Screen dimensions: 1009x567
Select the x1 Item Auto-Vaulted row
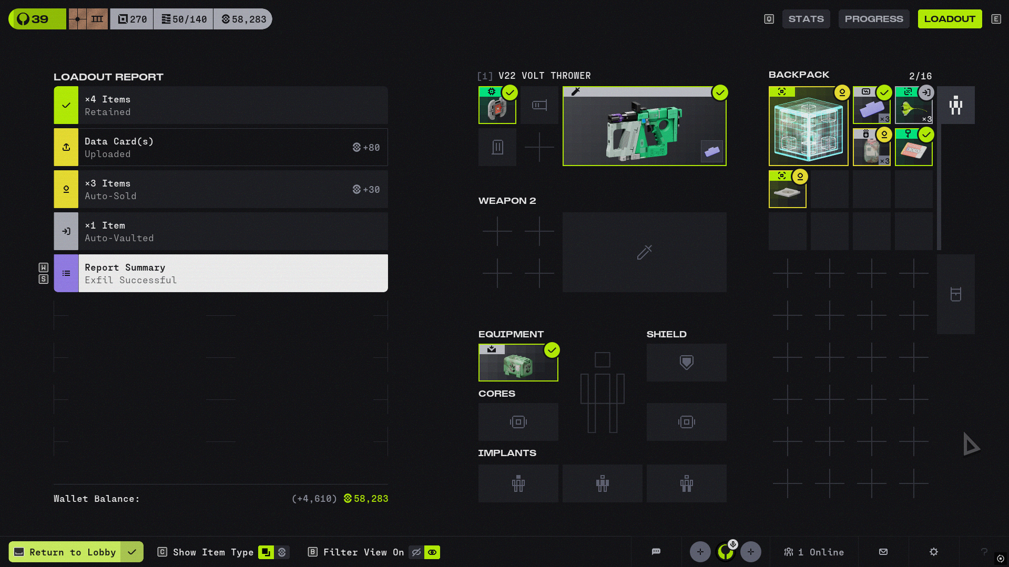tap(221, 231)
